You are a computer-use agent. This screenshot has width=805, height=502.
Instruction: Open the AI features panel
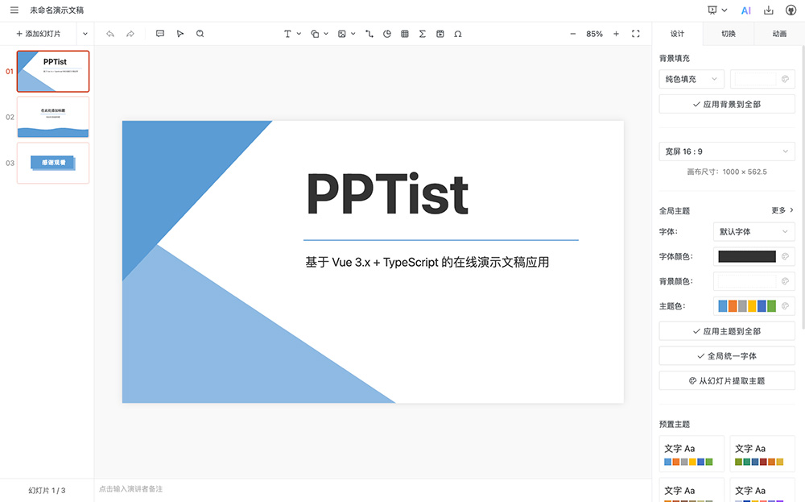coord(746,10)
